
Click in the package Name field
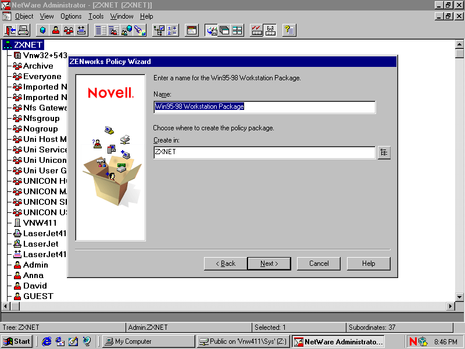coord(264,107)
